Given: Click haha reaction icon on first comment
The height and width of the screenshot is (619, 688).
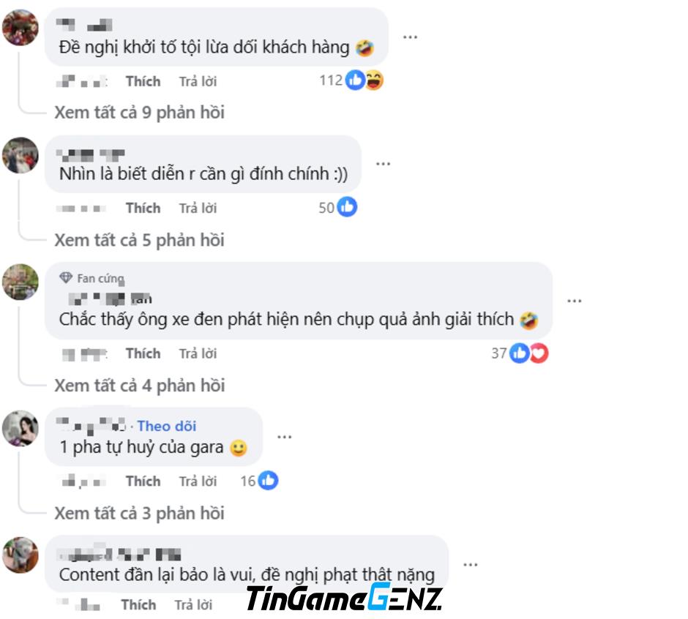Looking at the screenshot, I should (374, 80).
